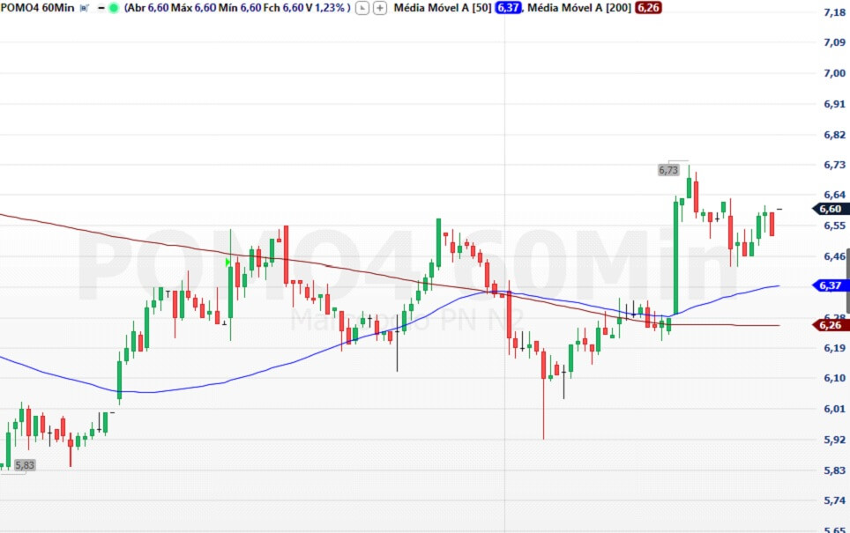Click the plus button to add indicator
This screenshot has height=533, width=850.
[380, 8]
